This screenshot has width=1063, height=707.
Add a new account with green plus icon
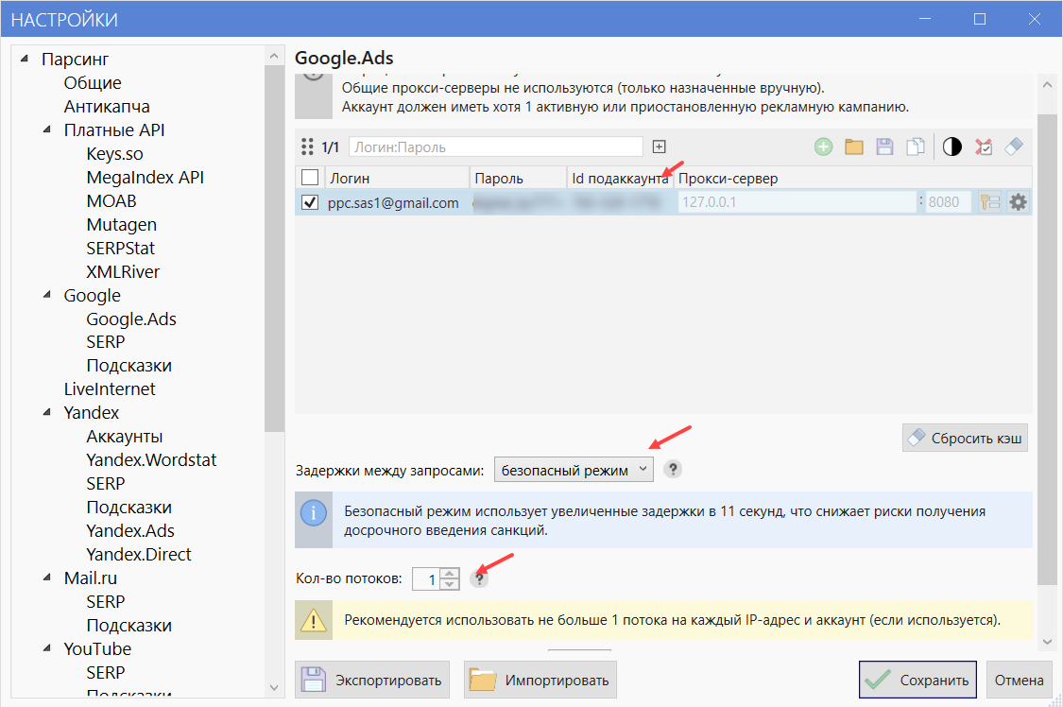(823, 147)
